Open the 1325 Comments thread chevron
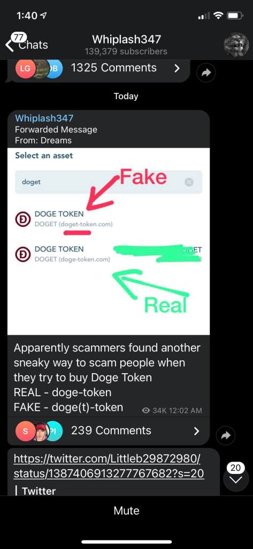 (x=177, y=68)
